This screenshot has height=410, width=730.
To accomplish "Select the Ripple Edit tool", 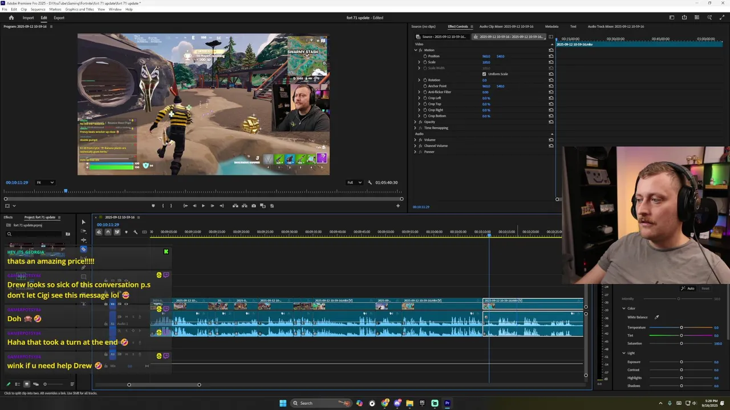I will (x=84, y=240).
